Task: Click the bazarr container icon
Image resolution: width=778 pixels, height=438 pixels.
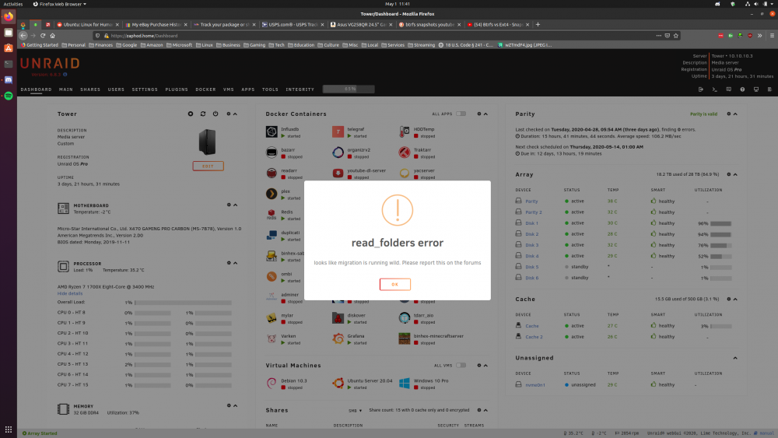Action: click(x=272, y=152)
